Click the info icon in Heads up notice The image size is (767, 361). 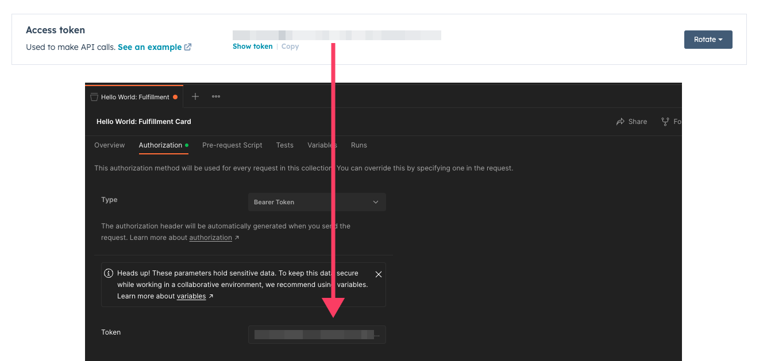tap(108, 273)
